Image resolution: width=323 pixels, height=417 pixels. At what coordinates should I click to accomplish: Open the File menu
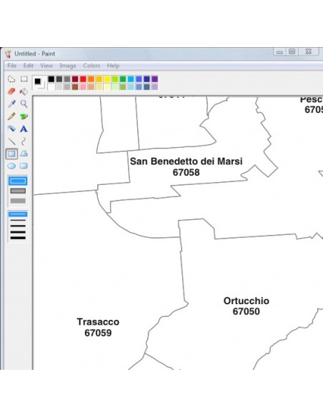12,66
